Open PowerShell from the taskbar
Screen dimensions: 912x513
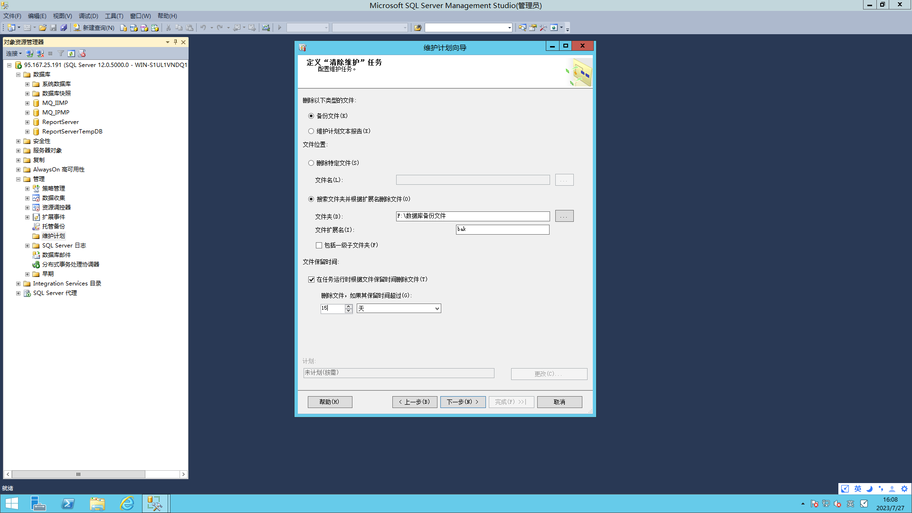click(x=68, y=503)
